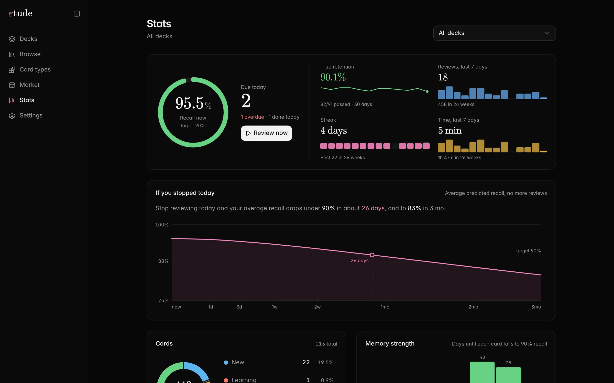The height and width of the screenshot is (383, 614).
Task: Click the 1 overdue label
Action: tap(252, 117)
